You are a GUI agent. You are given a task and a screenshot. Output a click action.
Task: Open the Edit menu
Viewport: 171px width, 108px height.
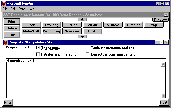point(13,9)
